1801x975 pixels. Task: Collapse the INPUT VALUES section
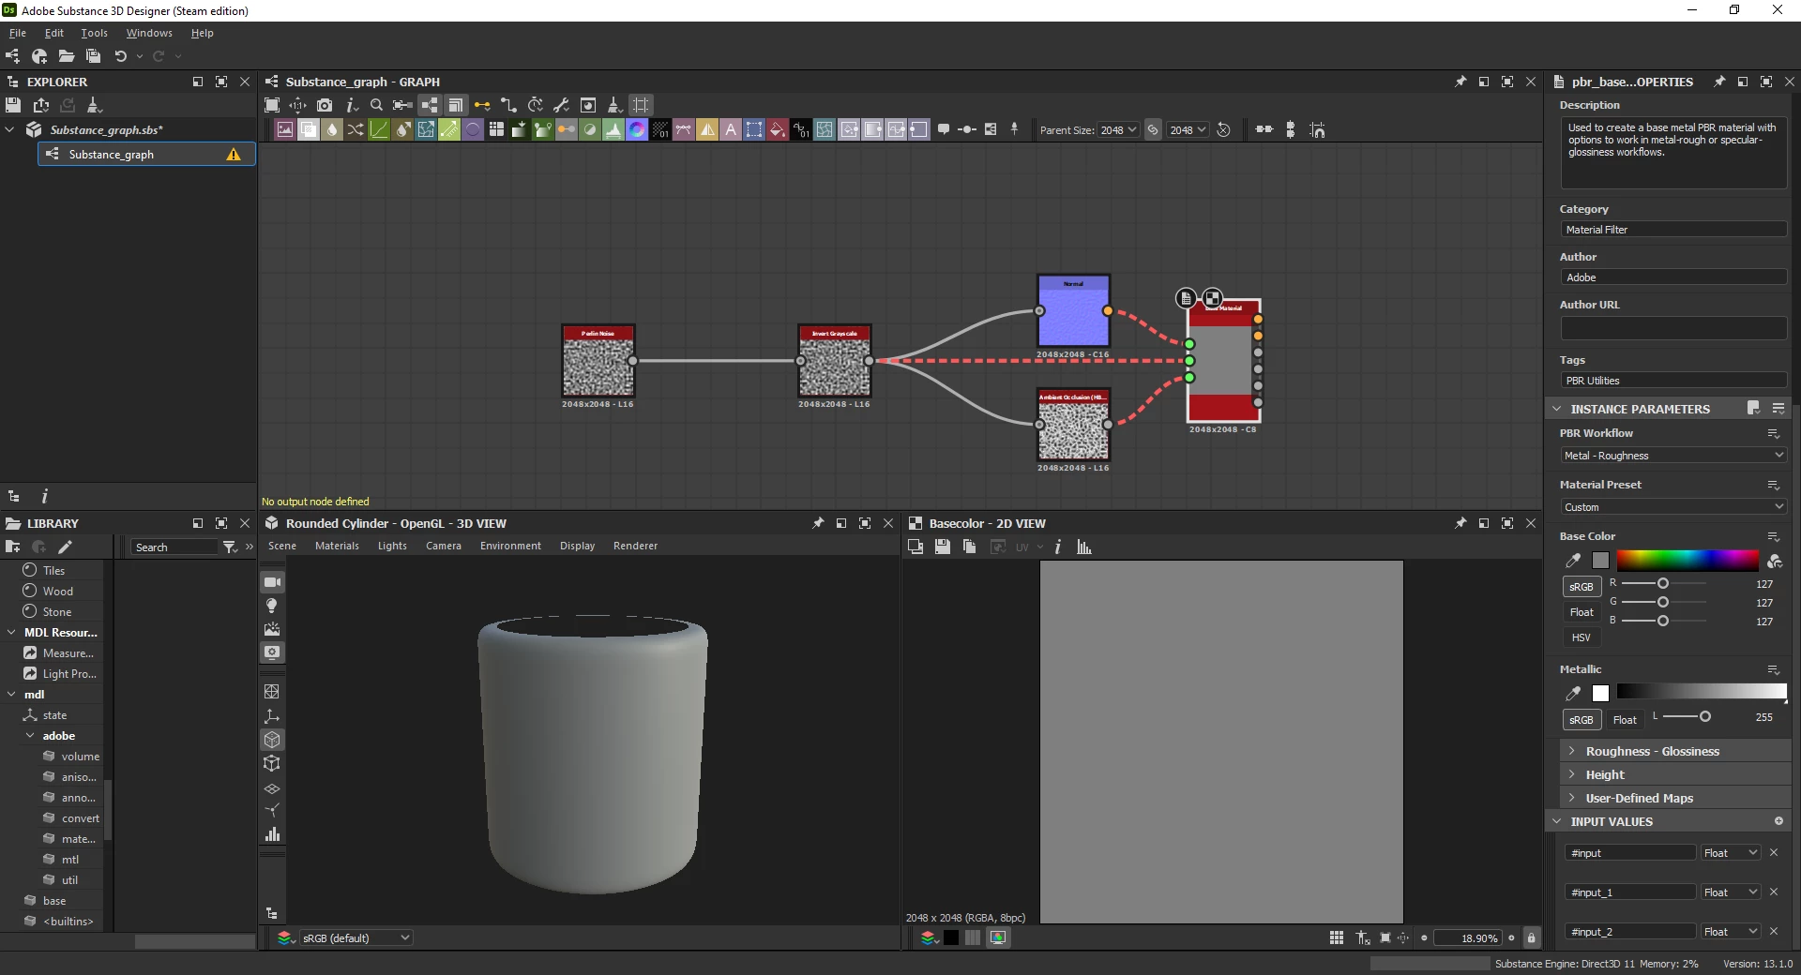coord(1557,821)
